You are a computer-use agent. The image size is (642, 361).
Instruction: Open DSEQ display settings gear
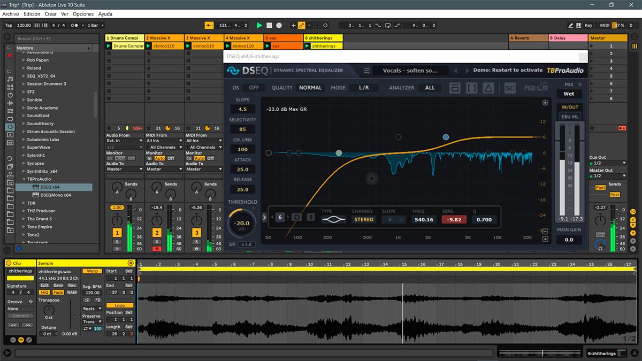tap(545, 103)
